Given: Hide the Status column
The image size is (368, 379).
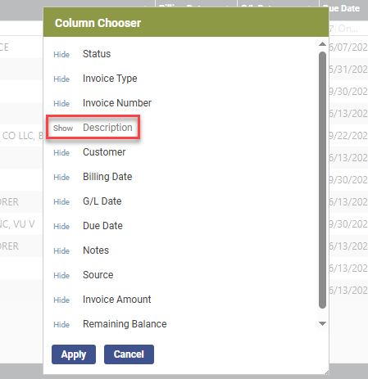Looking at the screenshot, I should tap(61, 54).
